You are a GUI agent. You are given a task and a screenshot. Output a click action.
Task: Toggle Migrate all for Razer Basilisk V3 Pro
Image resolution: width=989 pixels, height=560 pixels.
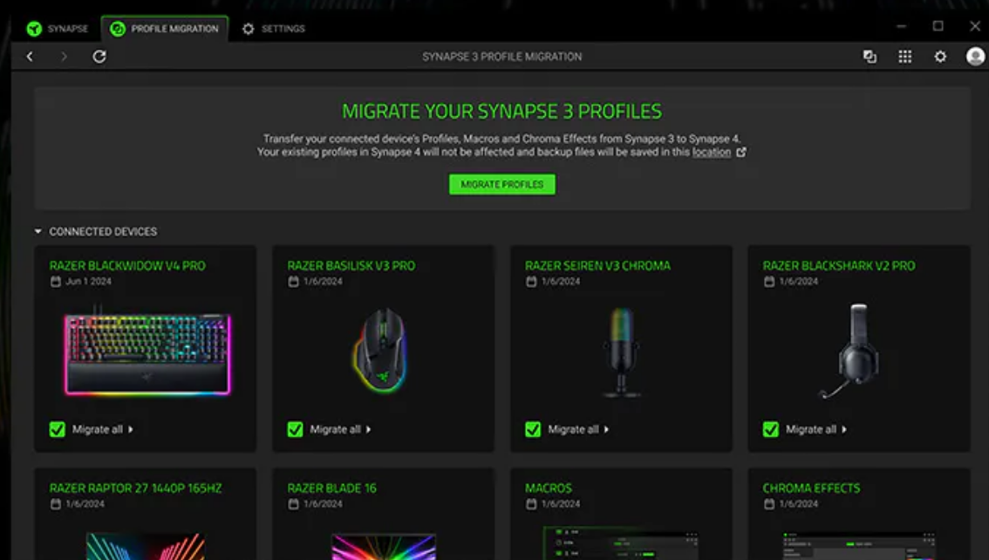[x=294, y=428]
